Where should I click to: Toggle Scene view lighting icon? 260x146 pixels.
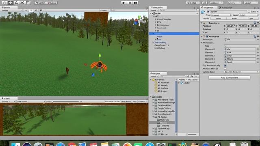pyautogui.click(x=31, y=10)
